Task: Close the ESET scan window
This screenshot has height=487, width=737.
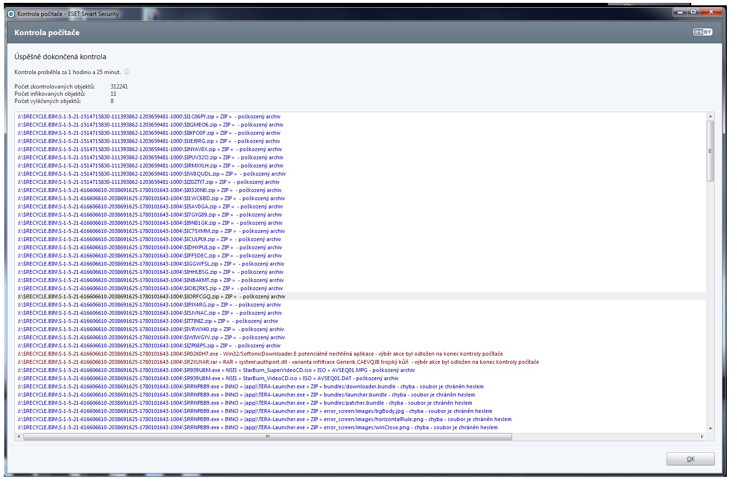Action: (x=711, y=12)
